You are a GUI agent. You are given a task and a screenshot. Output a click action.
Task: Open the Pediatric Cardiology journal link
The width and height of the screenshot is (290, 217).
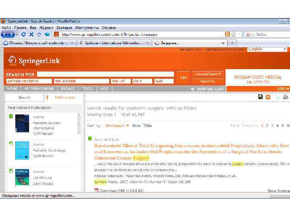point(49,150)
